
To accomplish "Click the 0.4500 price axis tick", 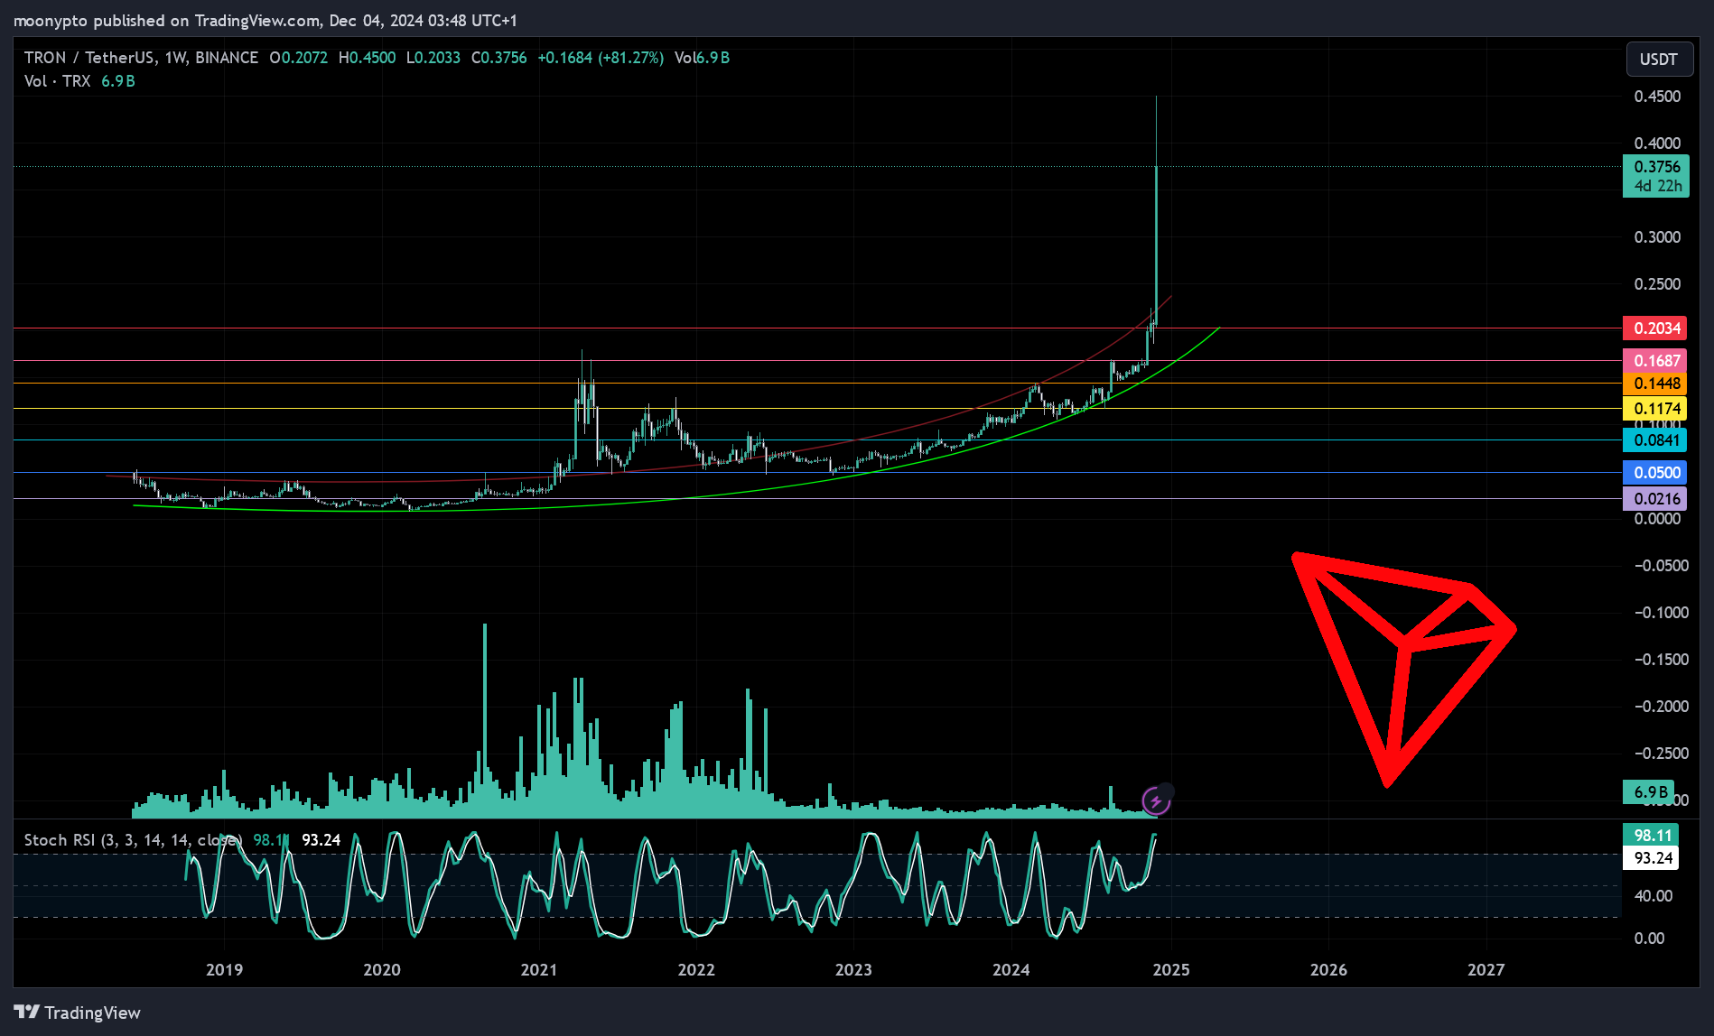I will (x=1657, y=97).
